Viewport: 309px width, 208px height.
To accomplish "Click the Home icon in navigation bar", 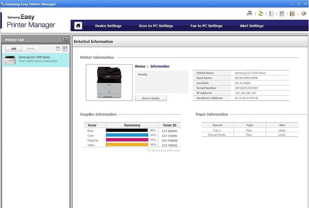I will 78,26.
